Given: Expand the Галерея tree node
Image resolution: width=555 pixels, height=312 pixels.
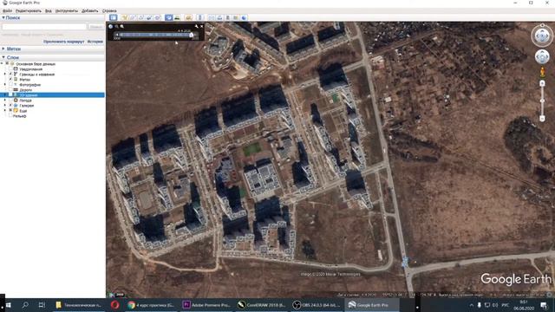Looking at the screenshot, I should click(4, 106).
